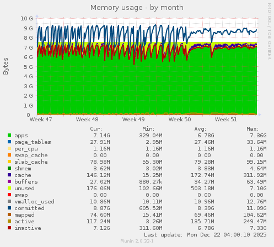Click the mapped brown legend swatch
The width and height of the screenshot is (274, 247).
click(9, 214)
